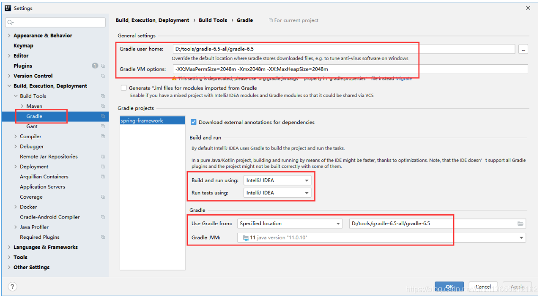The image size is (542, 298).
Task: Open the help question mark icon
Action: (12, 287)
